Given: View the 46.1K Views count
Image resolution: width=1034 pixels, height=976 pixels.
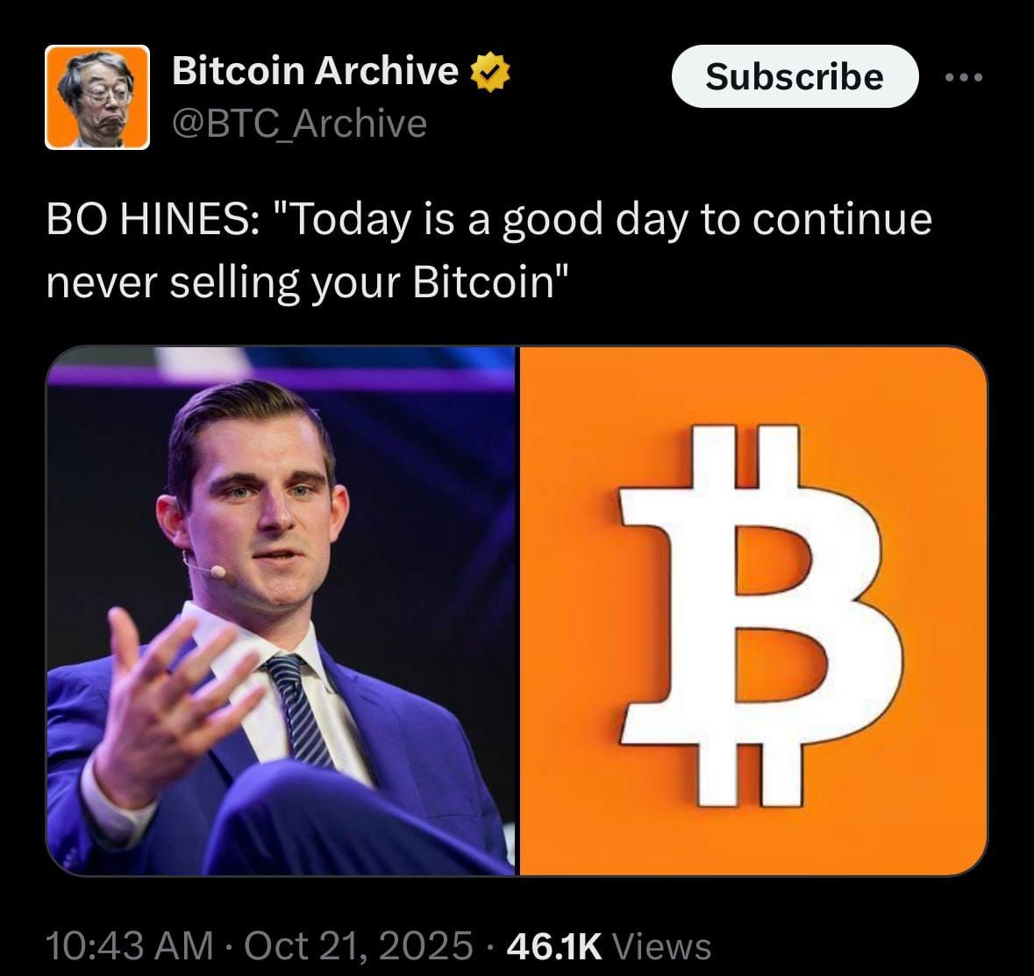Looking at the screenshot, I should pos(609,945).
